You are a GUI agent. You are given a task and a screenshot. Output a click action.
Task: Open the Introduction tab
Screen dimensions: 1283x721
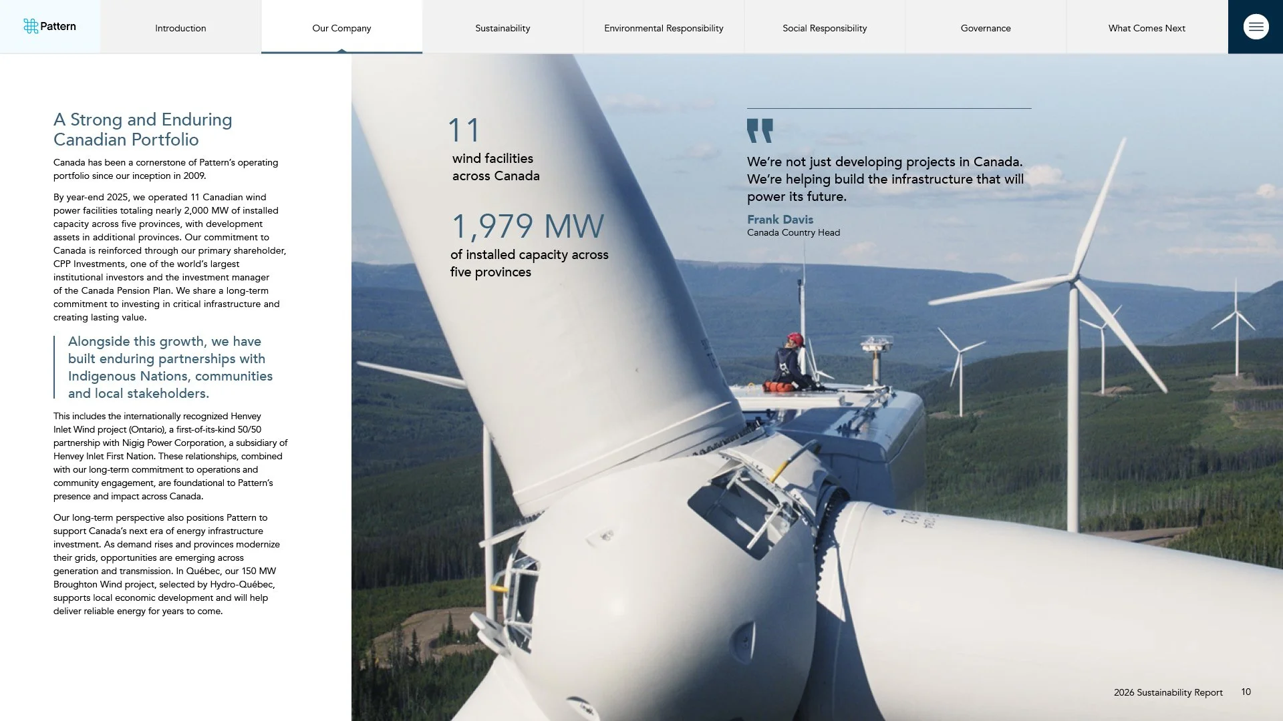click(180, 28)
